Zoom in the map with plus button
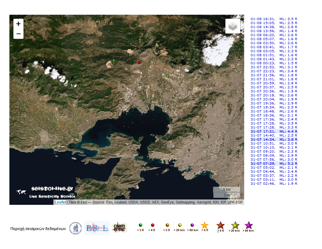This screenshot has width=322, height=249. 18,24
